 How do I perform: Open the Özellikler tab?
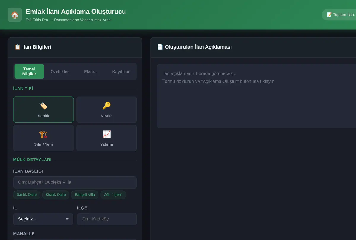tap(60, 71)
